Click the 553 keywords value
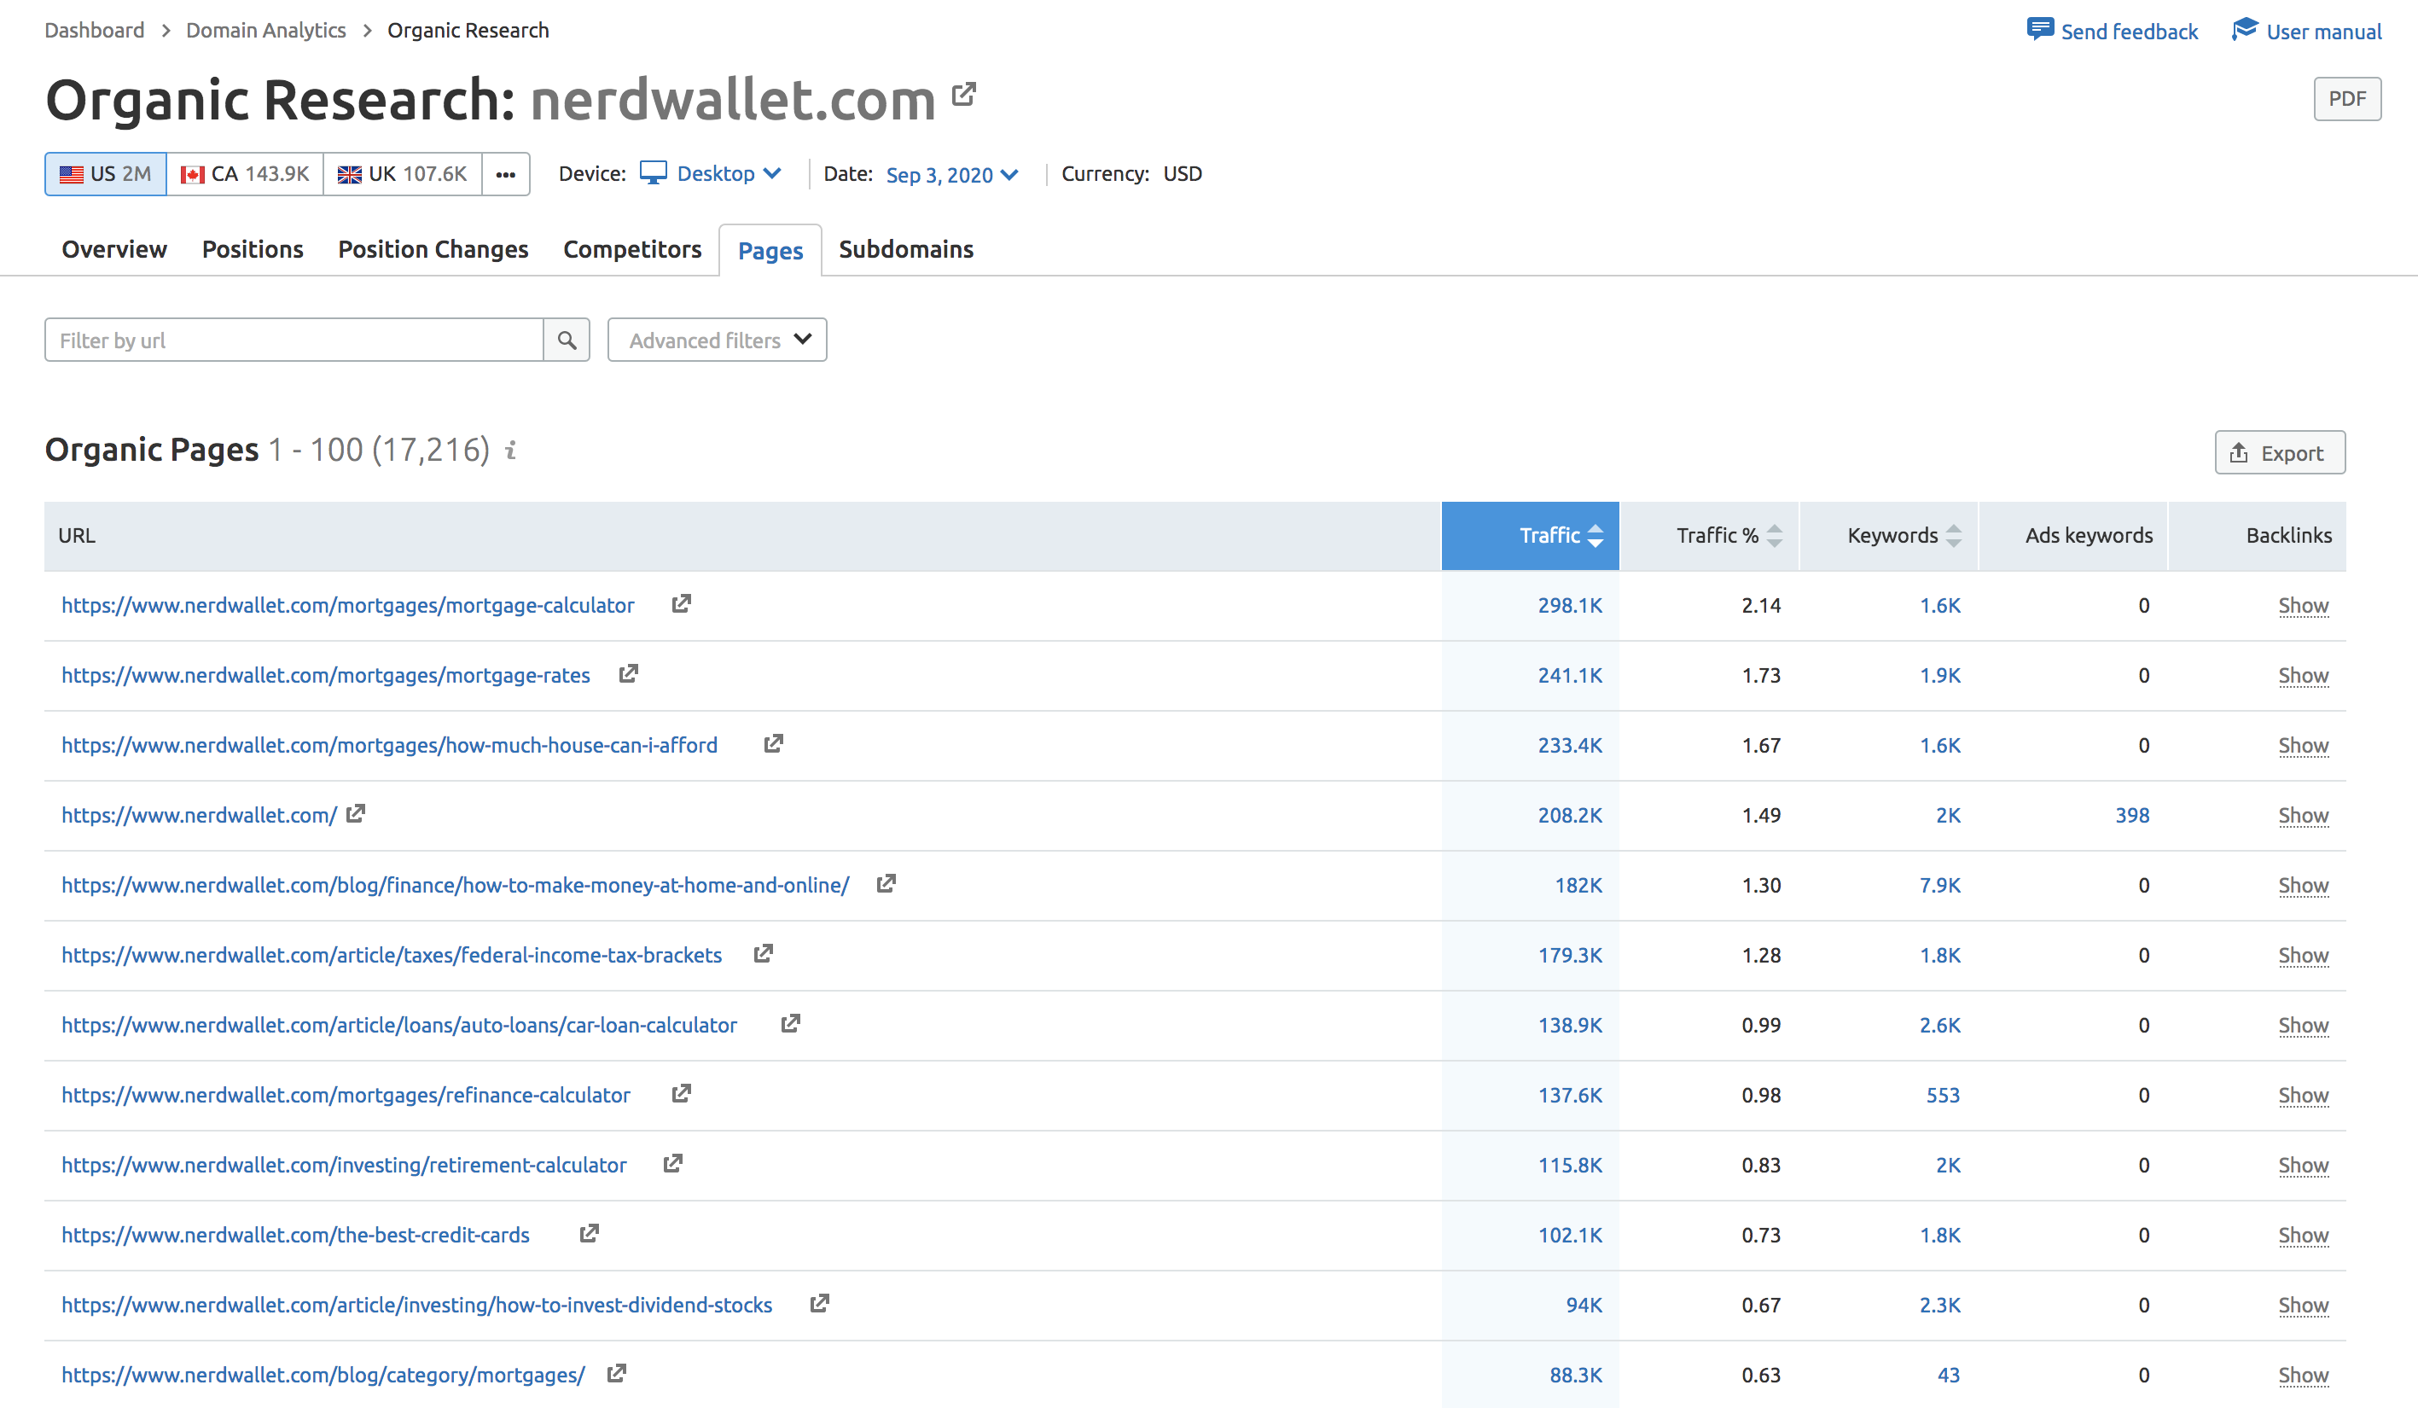Screen dimensions: 2418x1408 pos(1943,1095)
